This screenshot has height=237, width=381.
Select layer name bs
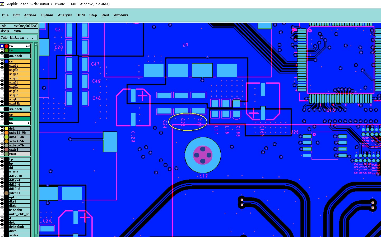coord(20,119)
